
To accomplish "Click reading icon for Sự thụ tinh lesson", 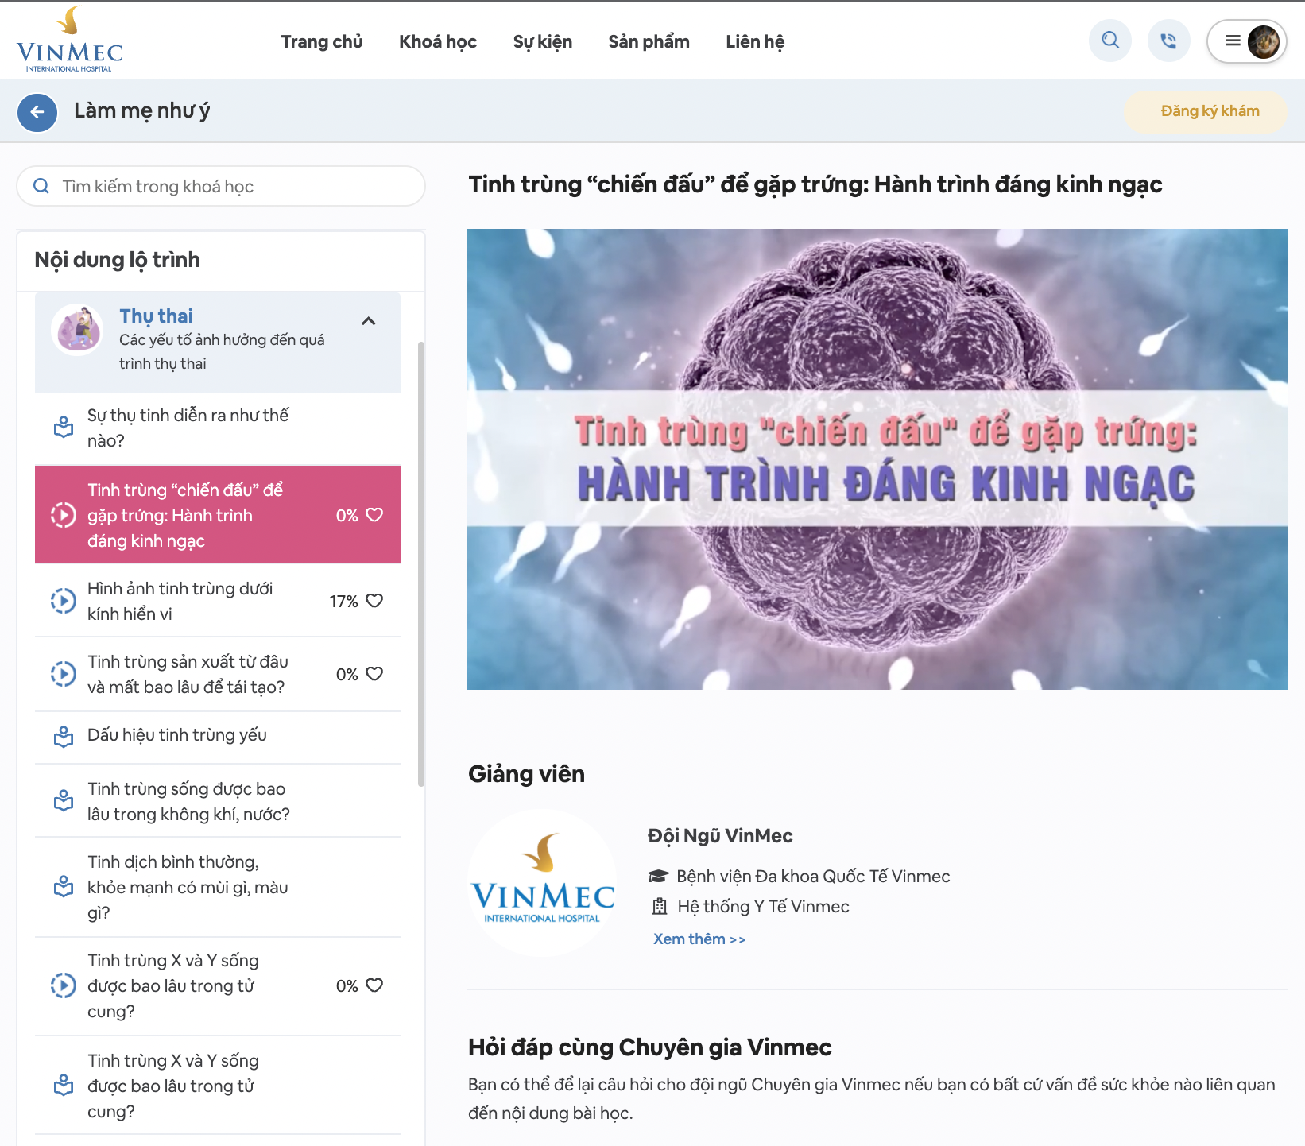I will coord(64,428).
